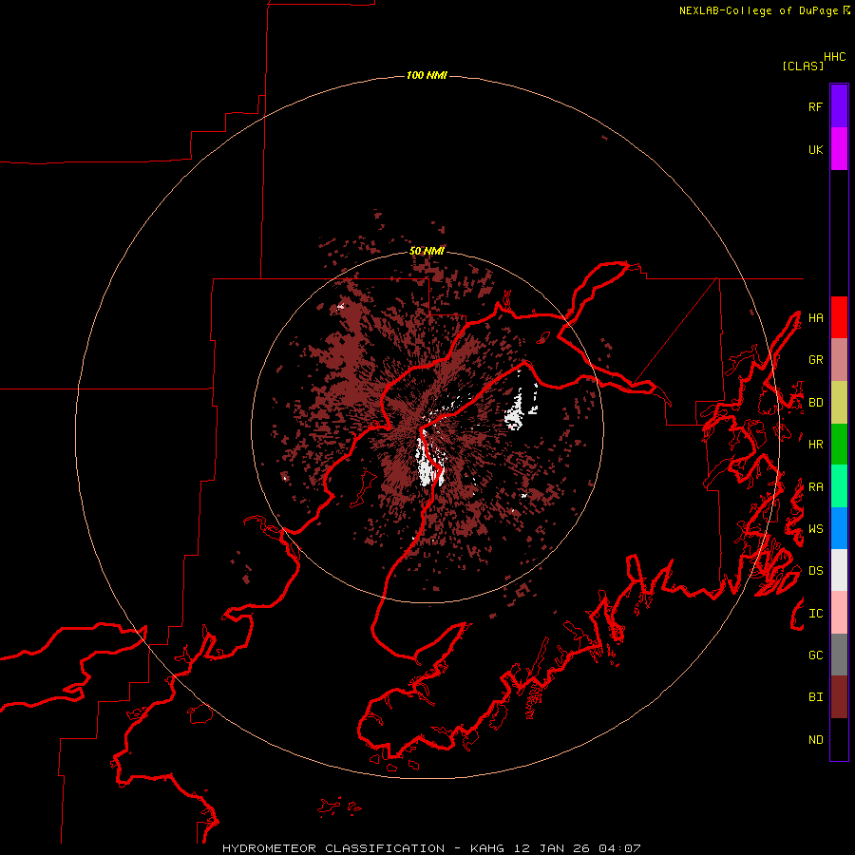855x855 pixels.
Task: Click the "ND" legend label
Action: pyautogui.click(x=815, y=740)
